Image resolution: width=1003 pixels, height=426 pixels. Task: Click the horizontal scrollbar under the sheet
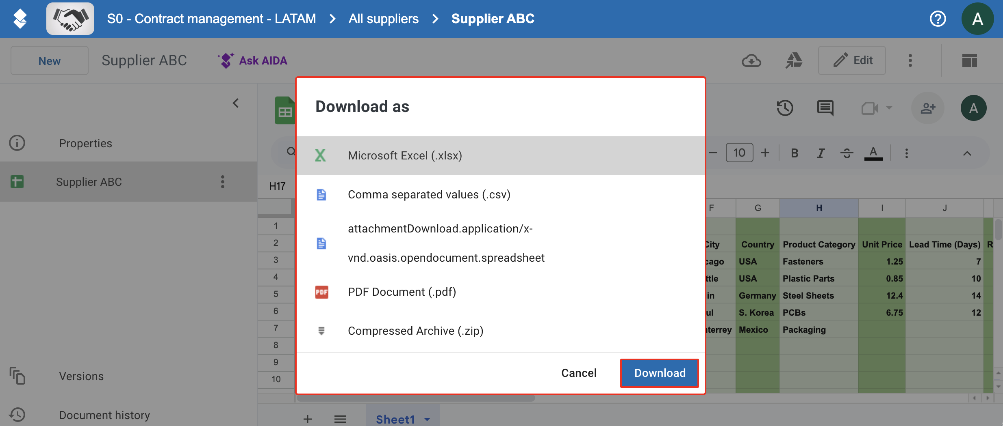[x=415, y=398]
